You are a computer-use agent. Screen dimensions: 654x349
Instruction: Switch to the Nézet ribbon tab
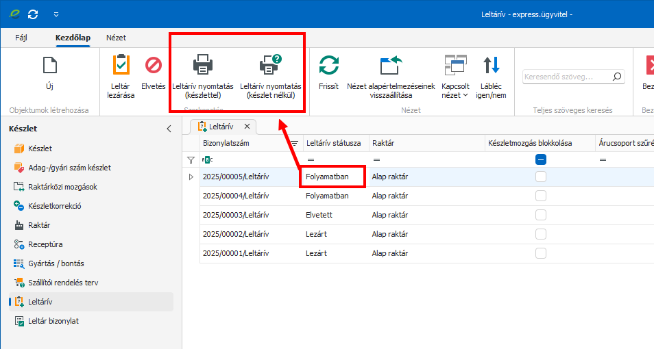pyautogui.click(x=116, y=38)
